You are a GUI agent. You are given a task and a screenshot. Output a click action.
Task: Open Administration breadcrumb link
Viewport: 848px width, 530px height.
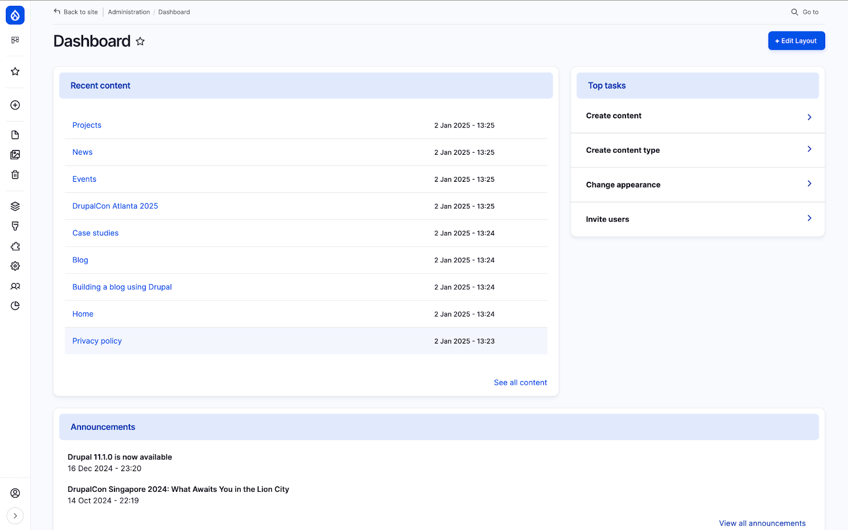click(129, 12)
